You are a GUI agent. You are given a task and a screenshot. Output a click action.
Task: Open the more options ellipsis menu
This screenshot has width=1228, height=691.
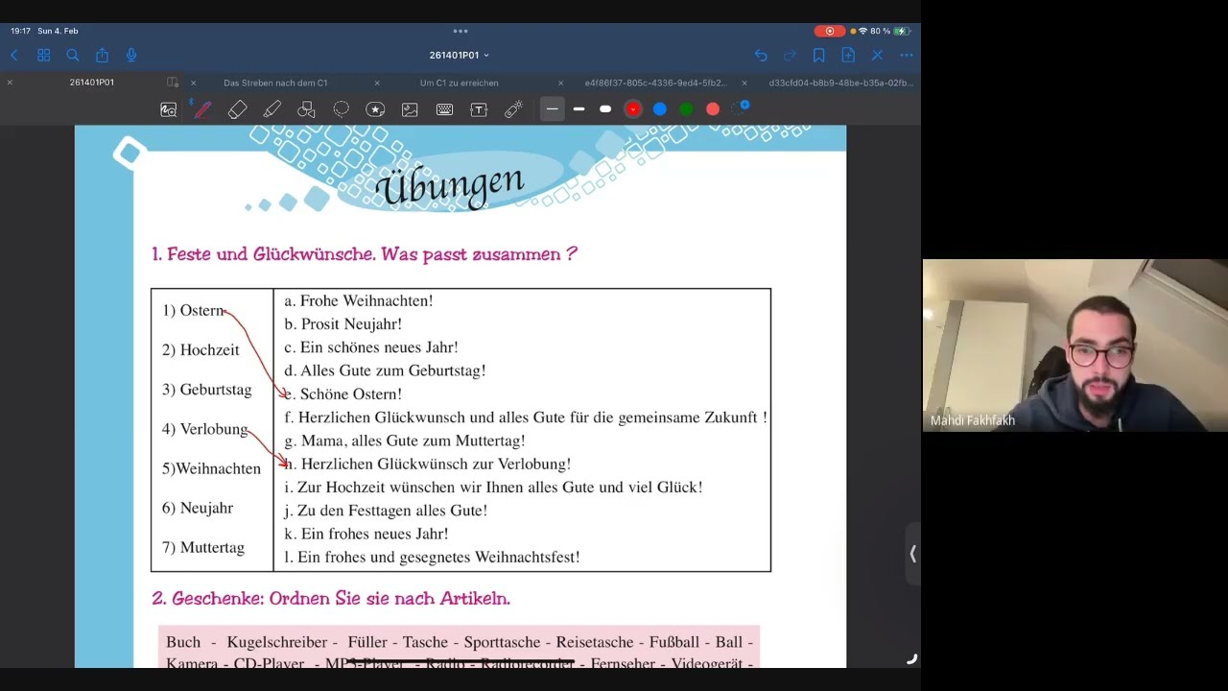tap(907, 56)
